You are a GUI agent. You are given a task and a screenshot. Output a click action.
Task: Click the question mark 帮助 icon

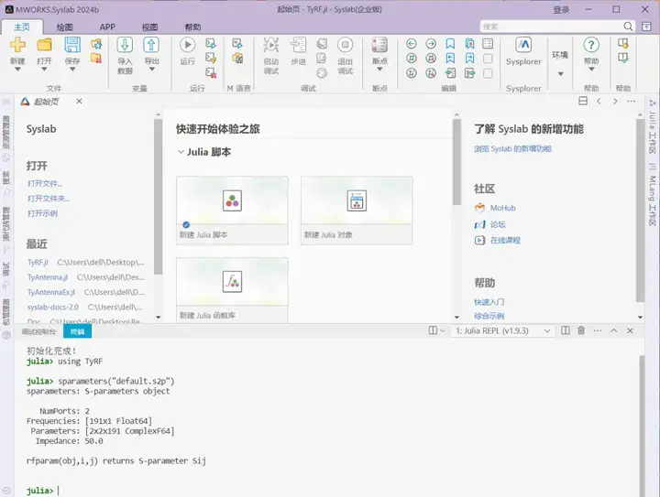[591, 45]
